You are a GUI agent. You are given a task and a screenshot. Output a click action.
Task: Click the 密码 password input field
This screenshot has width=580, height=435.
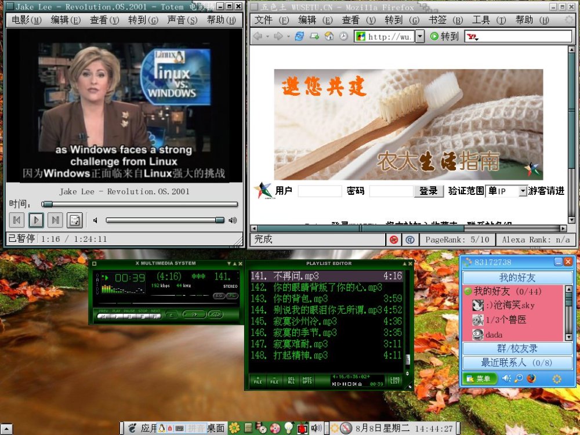(x=391, y=191)
